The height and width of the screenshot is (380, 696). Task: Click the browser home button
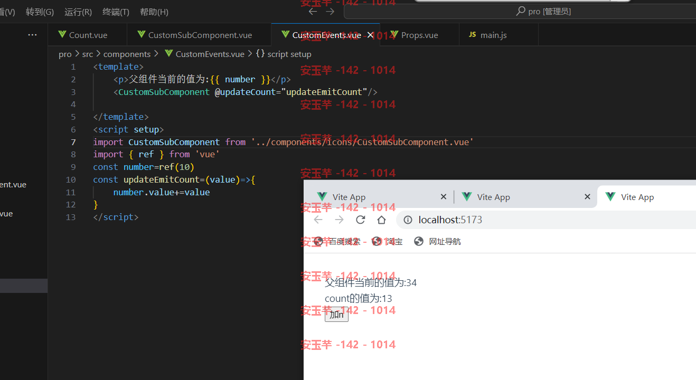(382, 220)
